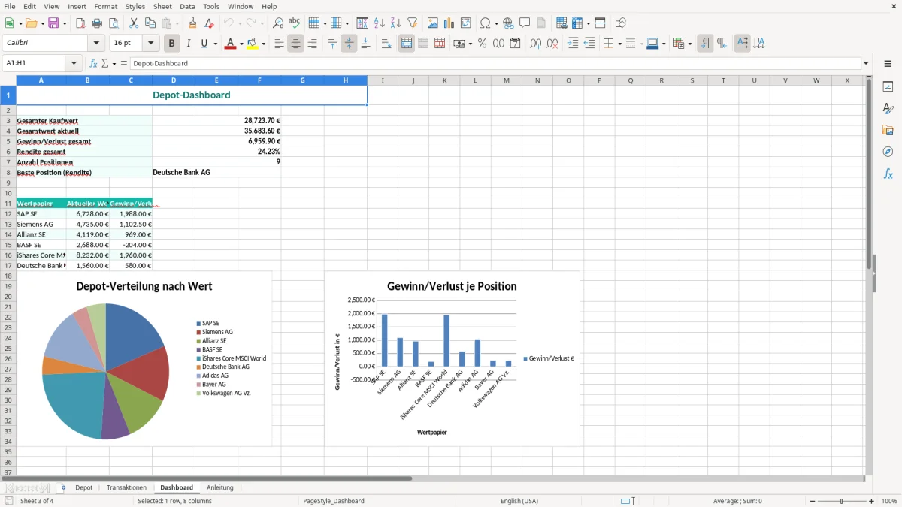Toggle Italic formatting

tap(188, 44)
